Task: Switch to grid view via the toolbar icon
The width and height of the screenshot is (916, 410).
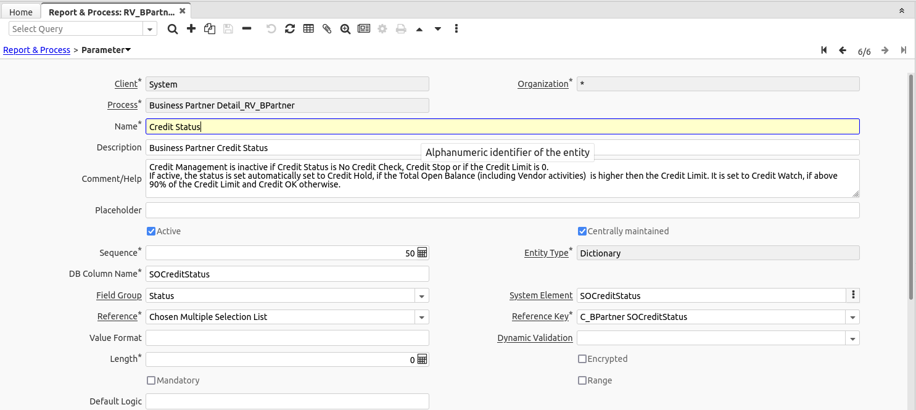Action: click(x=308, y=29)
